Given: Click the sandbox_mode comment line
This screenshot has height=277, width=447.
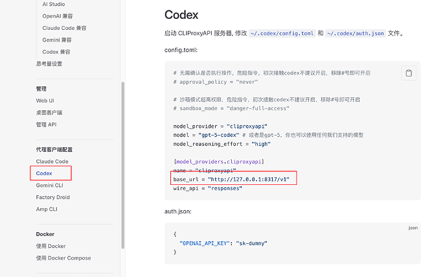Looking at the screenshot, I should [x=231, y=108].
